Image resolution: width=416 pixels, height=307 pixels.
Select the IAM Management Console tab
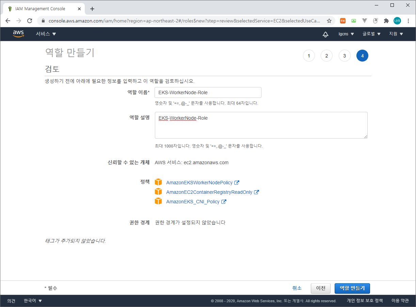pos(43,9)
